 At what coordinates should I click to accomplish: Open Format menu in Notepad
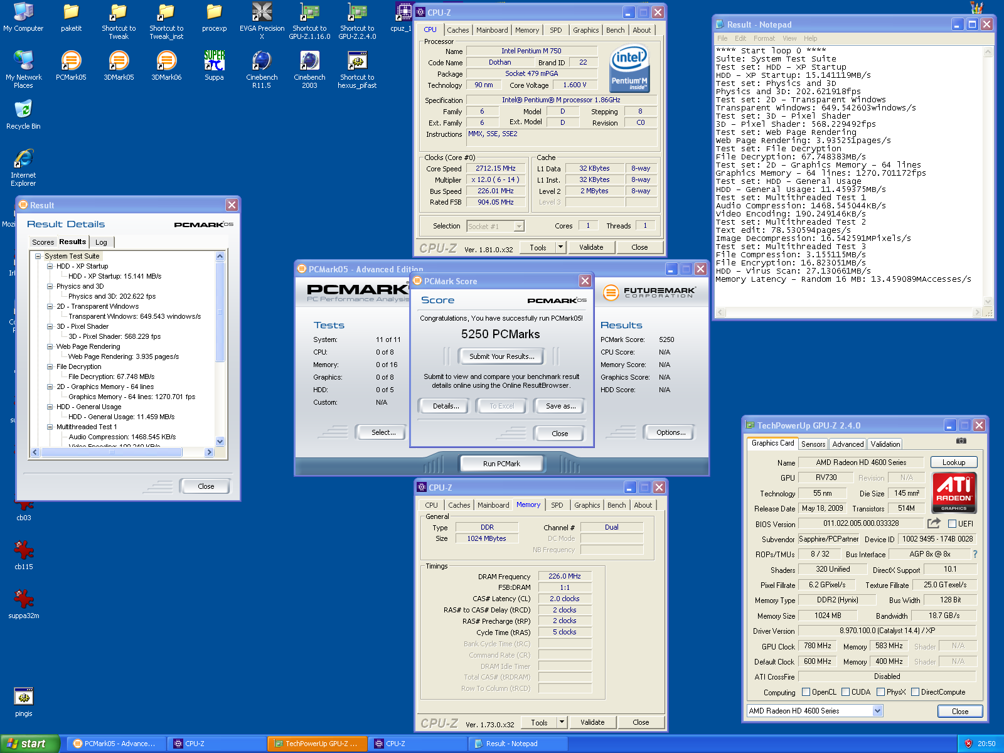coord(764,38)
